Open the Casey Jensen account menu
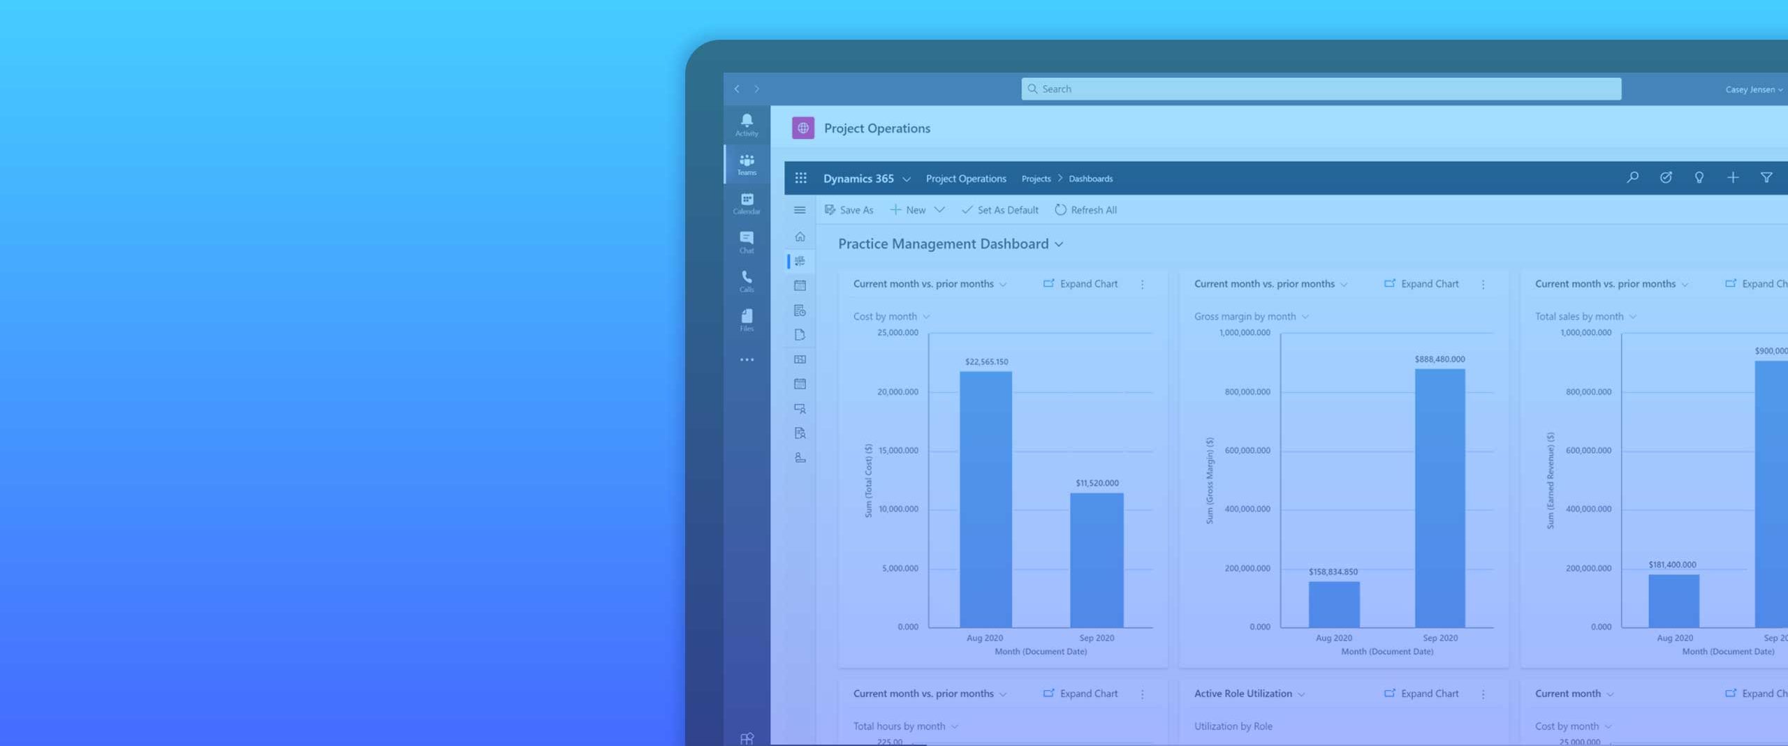Viewport: 1788px width, 746px height. (x=1754, y=89)
